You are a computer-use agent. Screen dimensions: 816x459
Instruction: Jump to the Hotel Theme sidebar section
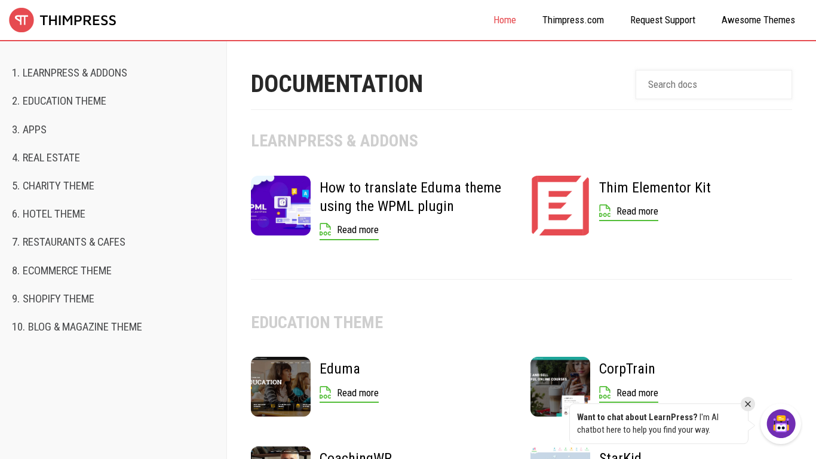point(48,214)
